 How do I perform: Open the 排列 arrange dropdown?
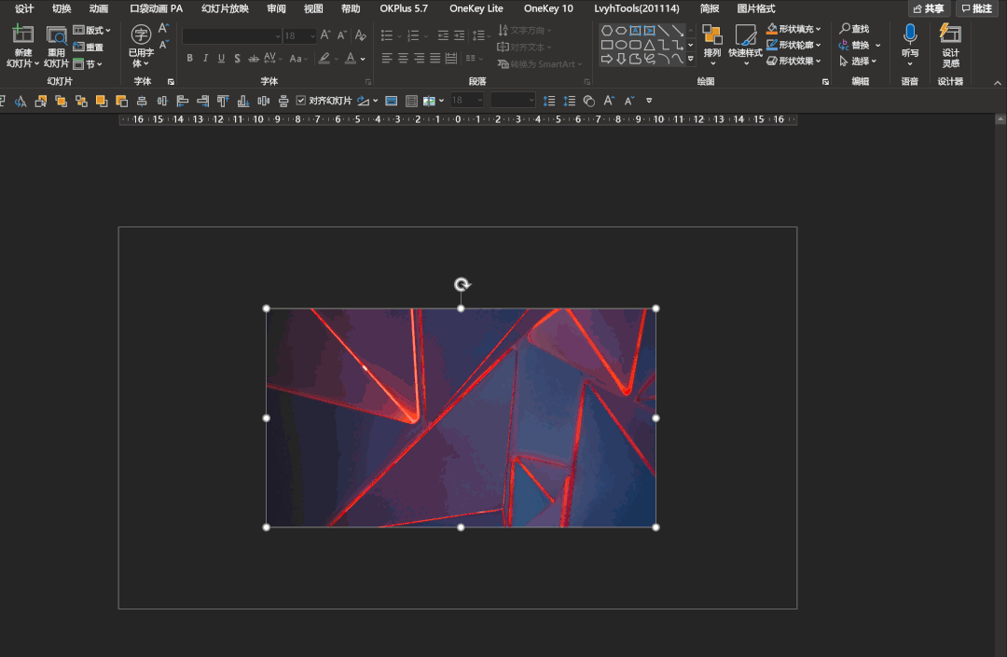712,45
